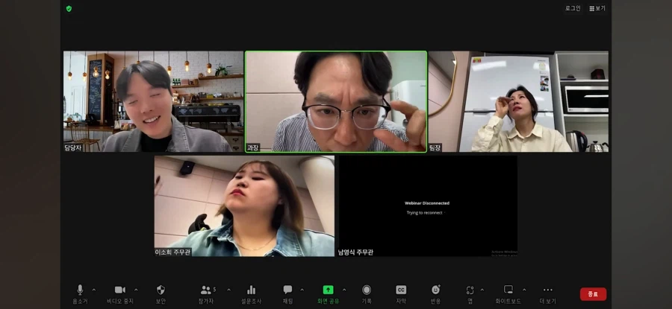This screenshot has width=672, height=309.
Task: Check the green encryption shield icon
Action: pyautogui.click(x=69, y=8)
